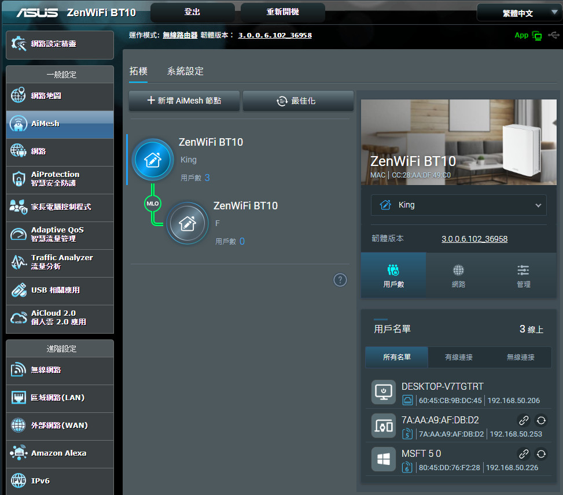Click the Amazon Alexa icon
563x495 pixels.
(x=19, y=453)
